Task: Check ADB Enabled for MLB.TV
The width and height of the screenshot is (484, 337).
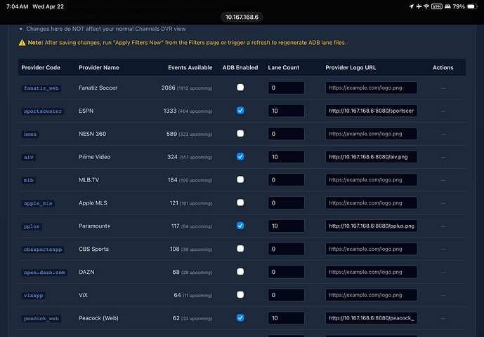Action: (240, 179)
